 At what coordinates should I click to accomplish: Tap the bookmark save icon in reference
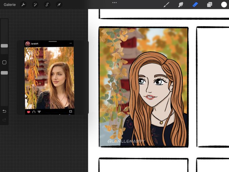click(70, 112)
